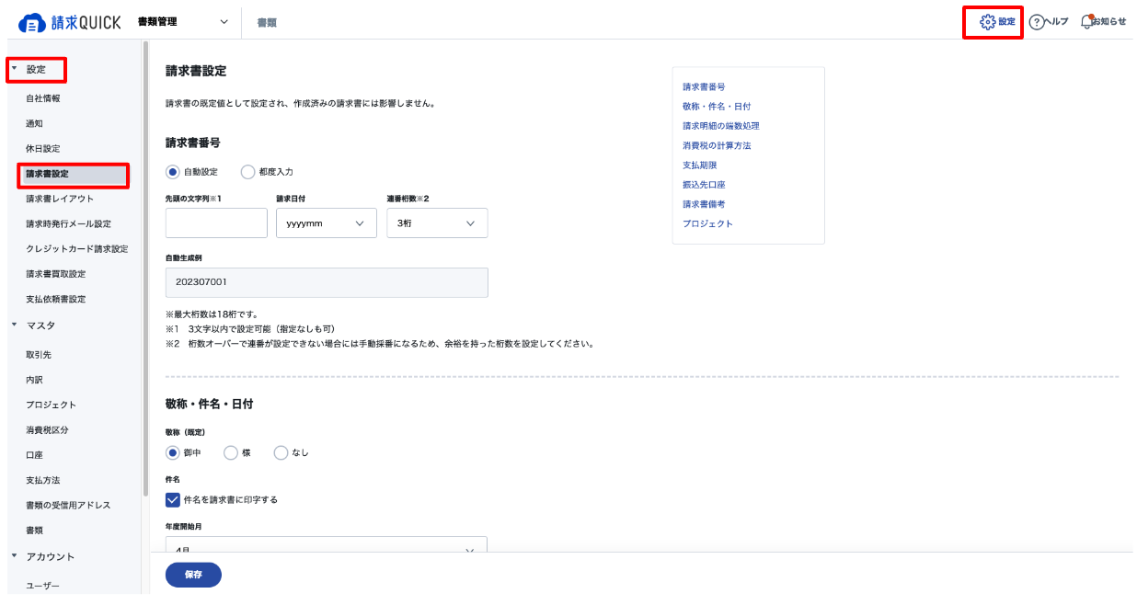
Task: Jump to 敬称・件名・日付 section link
Action: click(717, 106)
